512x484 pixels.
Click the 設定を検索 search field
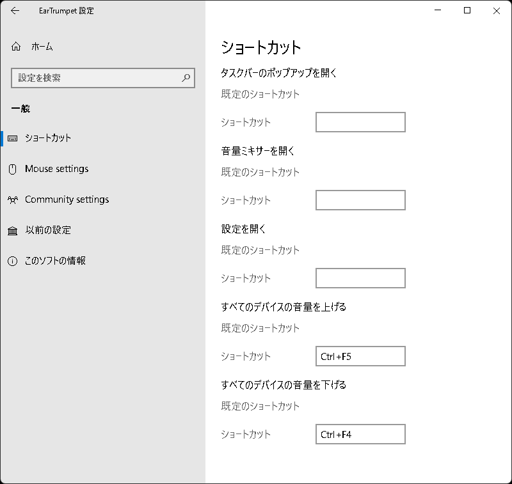pyautogui.click(x=96, y=77)
